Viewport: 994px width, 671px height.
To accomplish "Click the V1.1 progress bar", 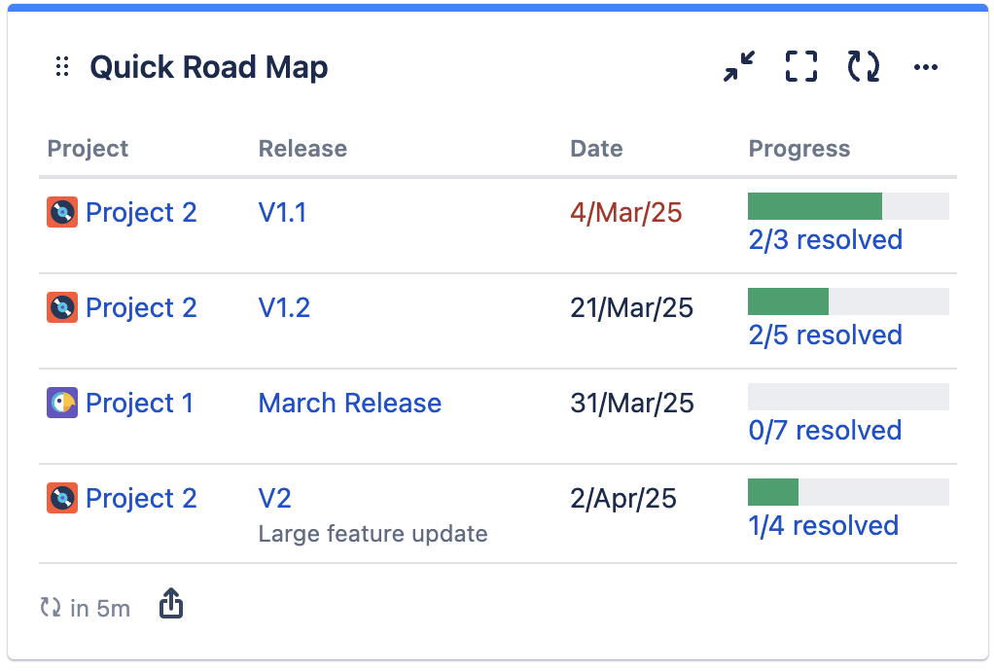I will 848,205.
